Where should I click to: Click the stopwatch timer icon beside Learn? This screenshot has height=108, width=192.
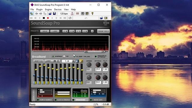[x=58, y=61]
